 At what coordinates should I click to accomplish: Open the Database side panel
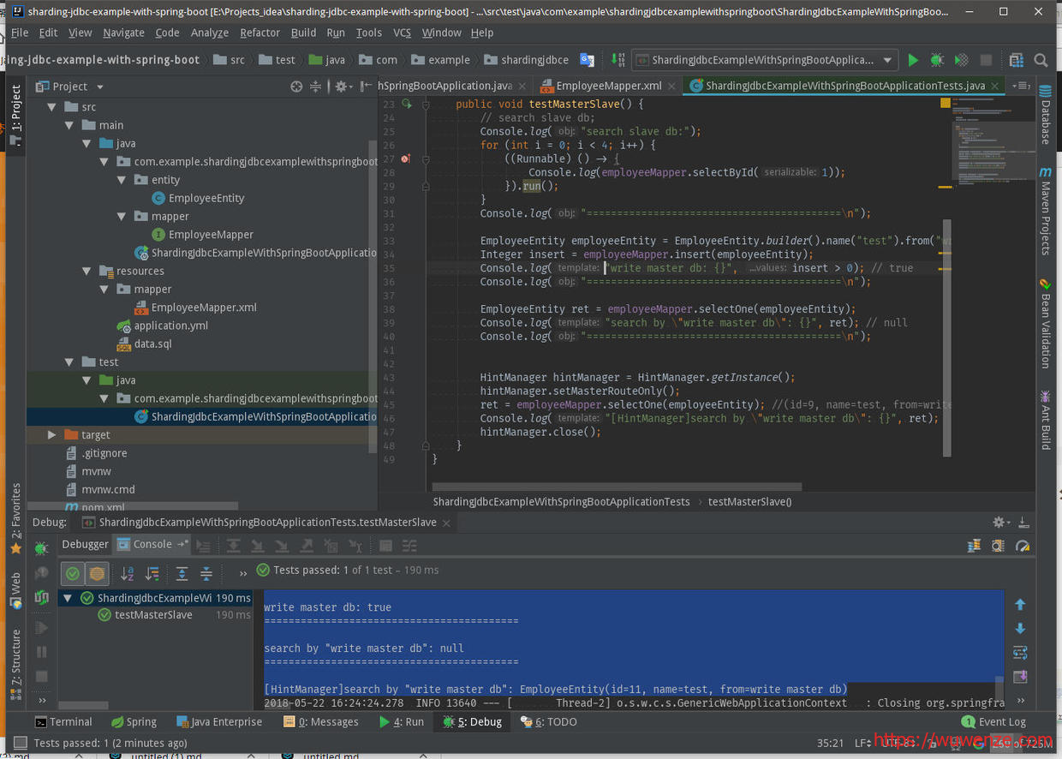pyautogui.click(x=1045, y=116)
